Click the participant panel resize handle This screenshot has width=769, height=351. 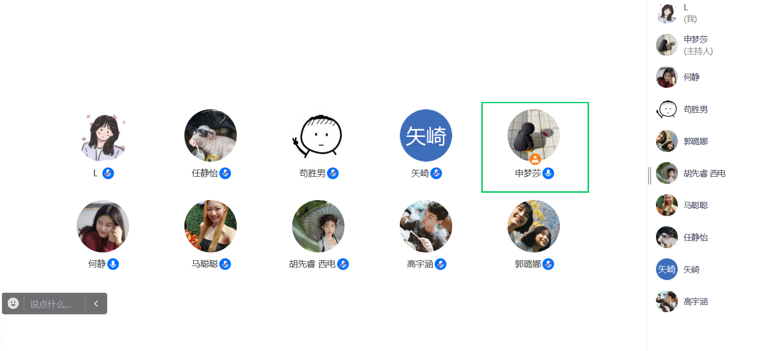coord(649,175)
